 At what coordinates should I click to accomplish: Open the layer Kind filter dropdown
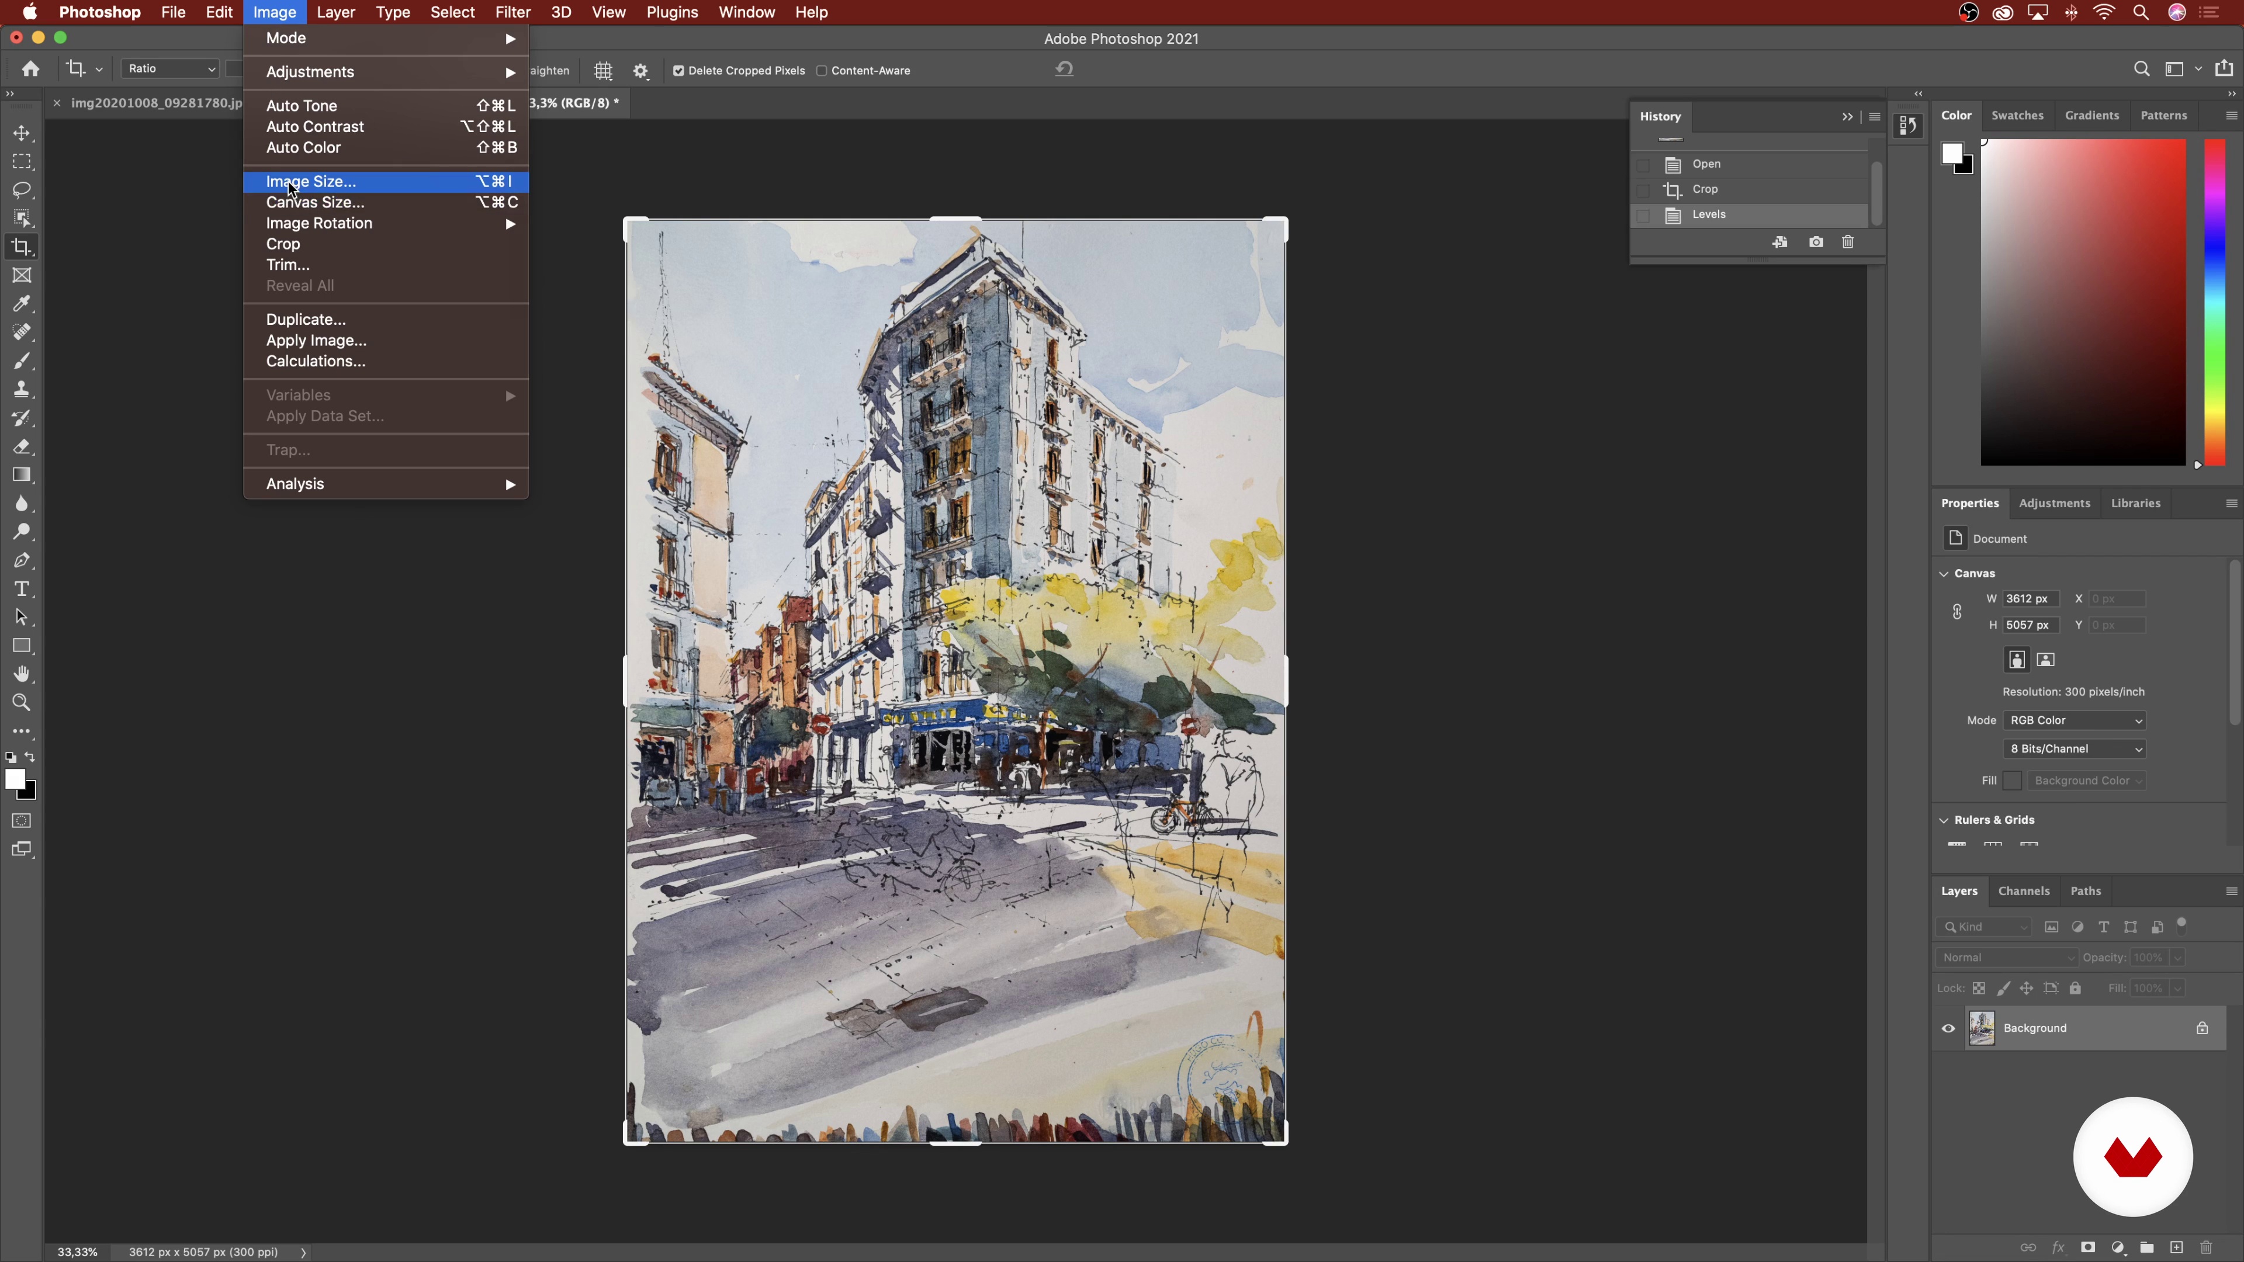coord(1985,927)
